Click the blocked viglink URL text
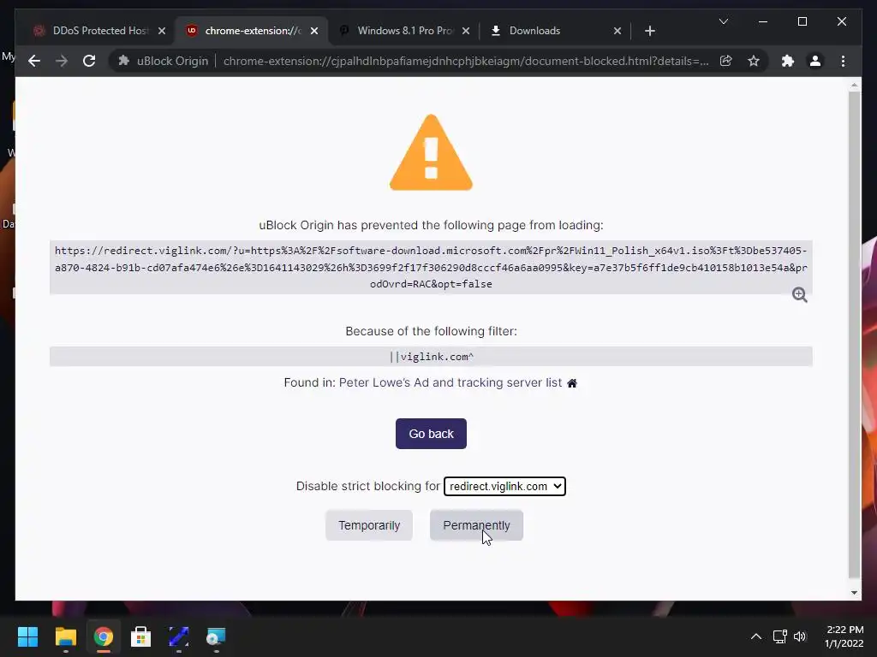 click(x=431, y=267)
